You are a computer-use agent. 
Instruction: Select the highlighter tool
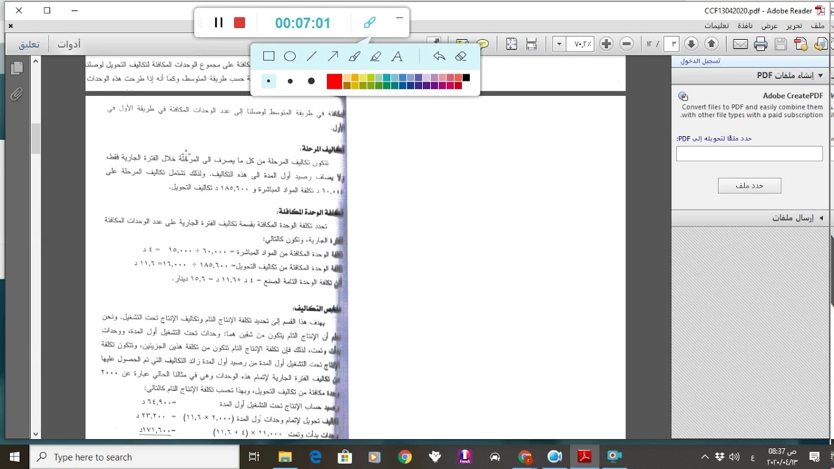click(375, 57)
